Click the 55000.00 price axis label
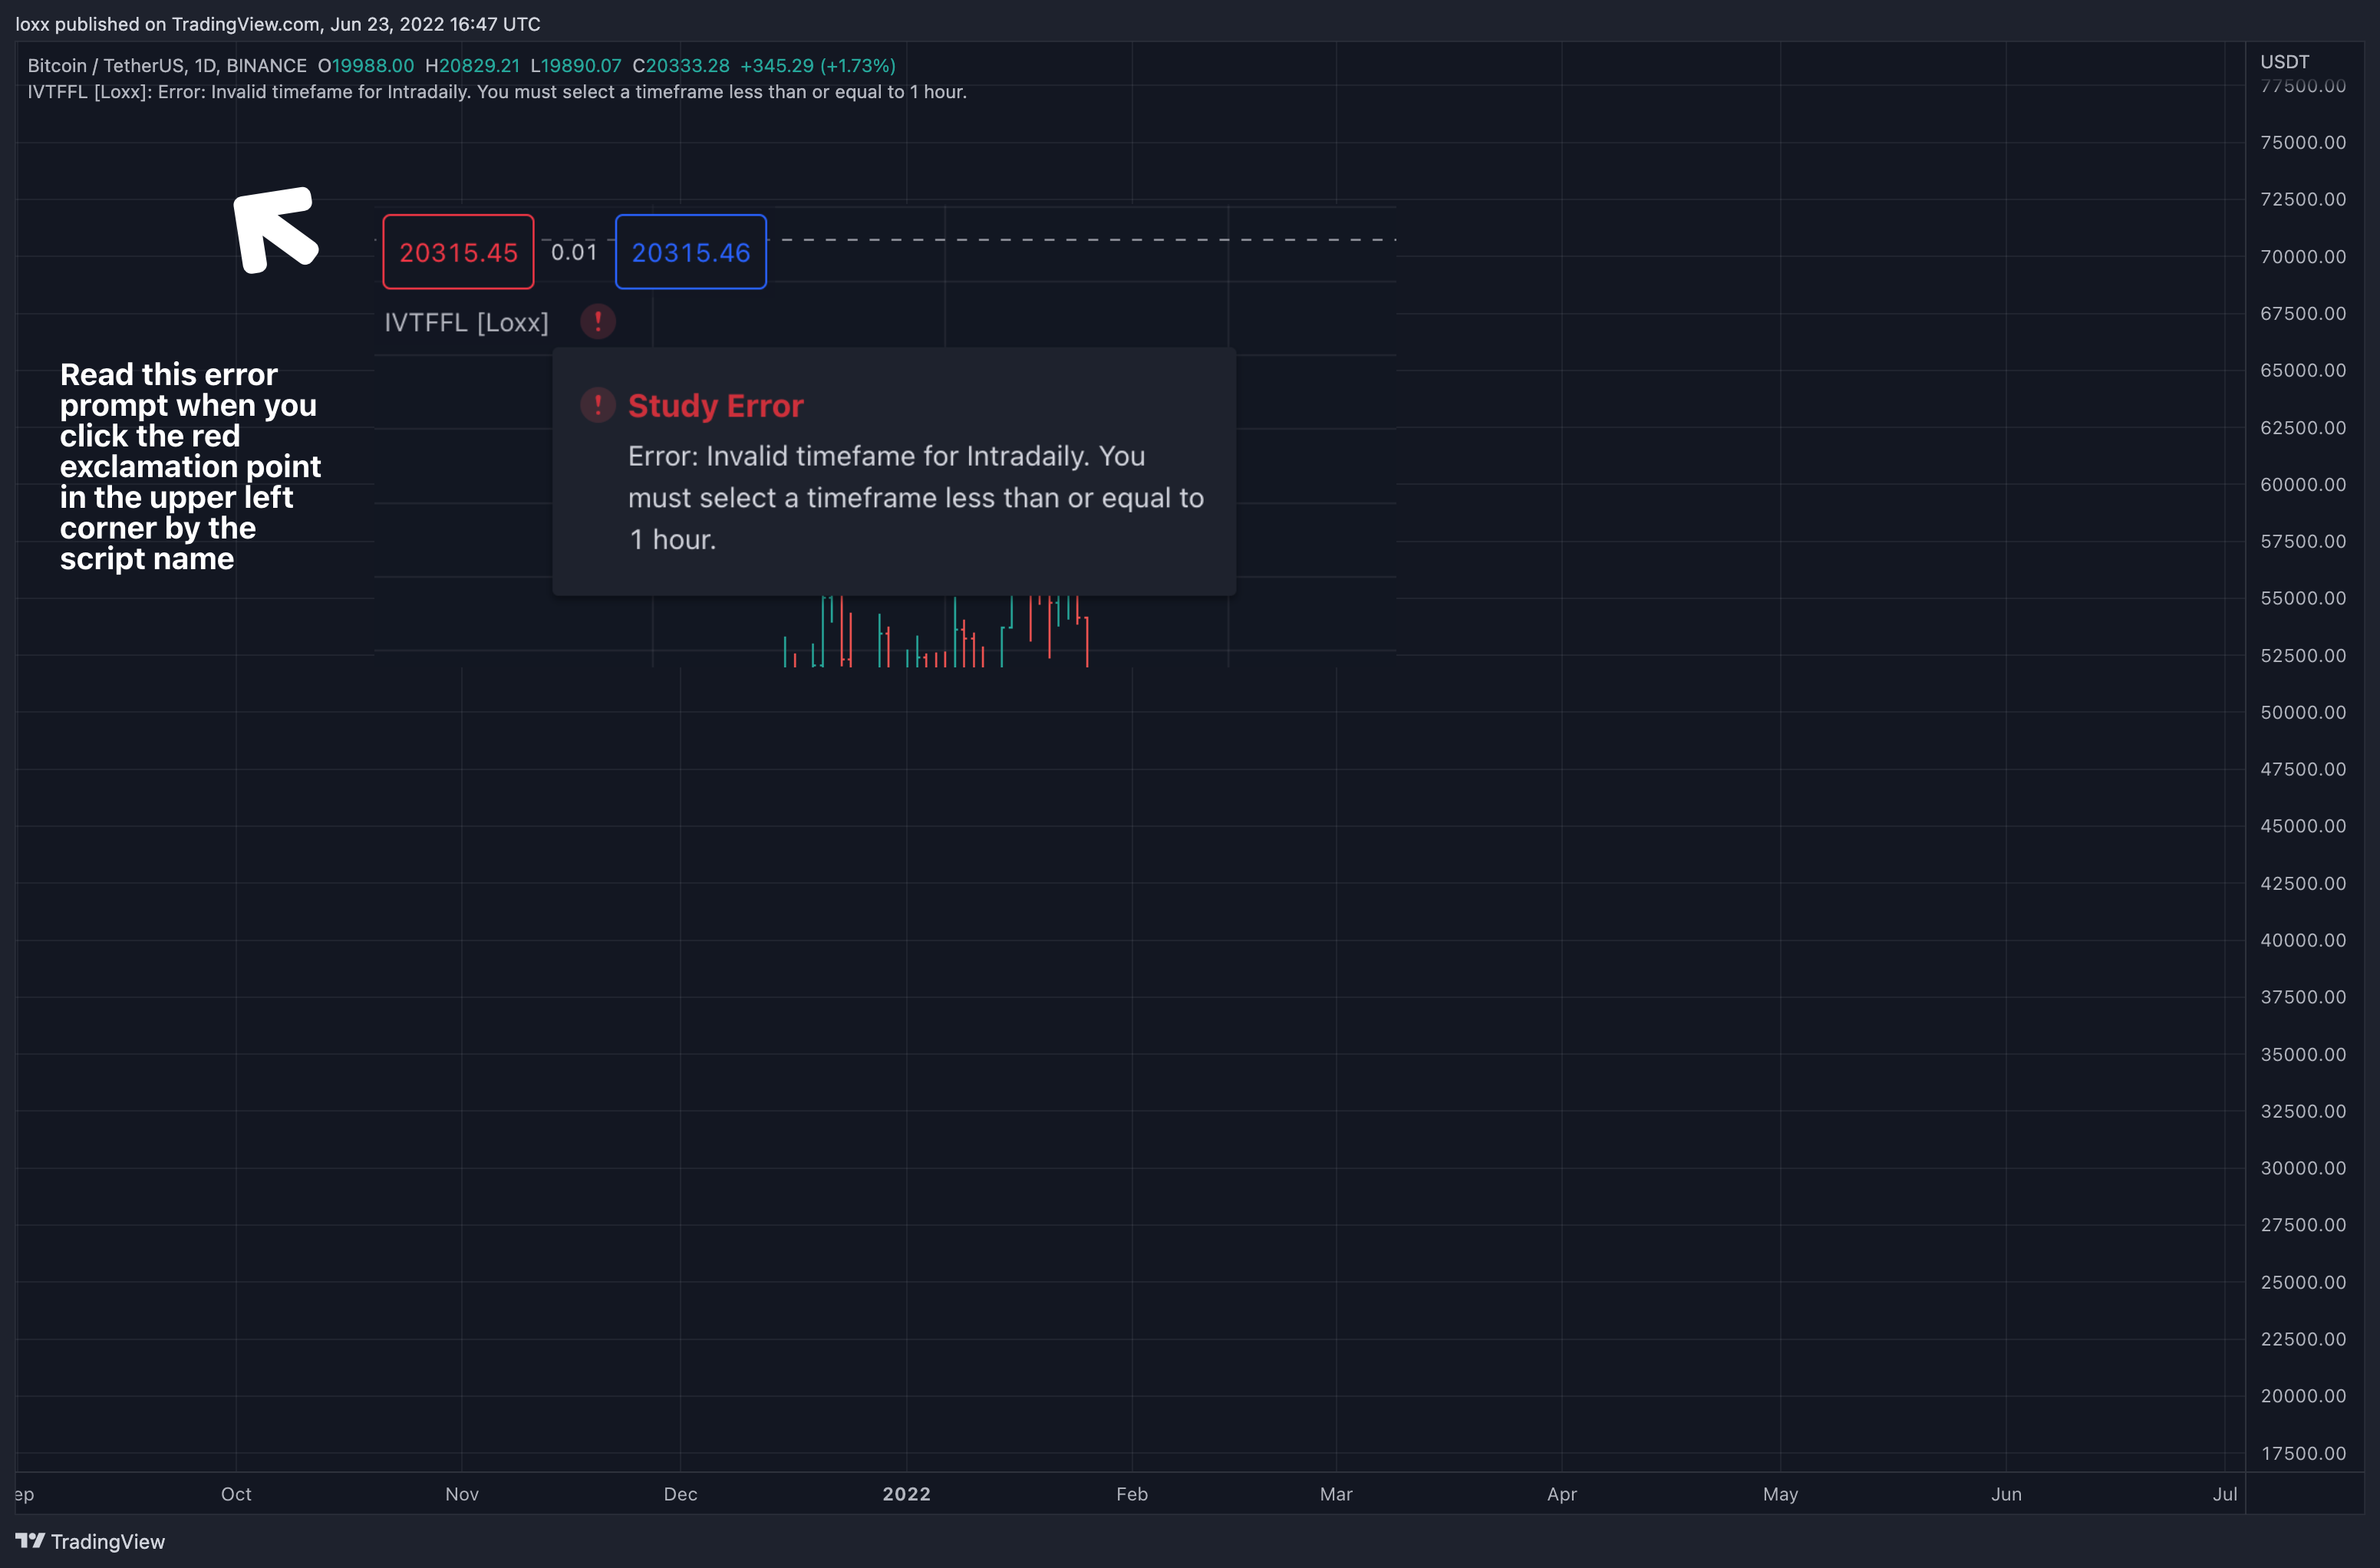The width and height of the screenshot is (2380, 1568). tap(2303, 598)
